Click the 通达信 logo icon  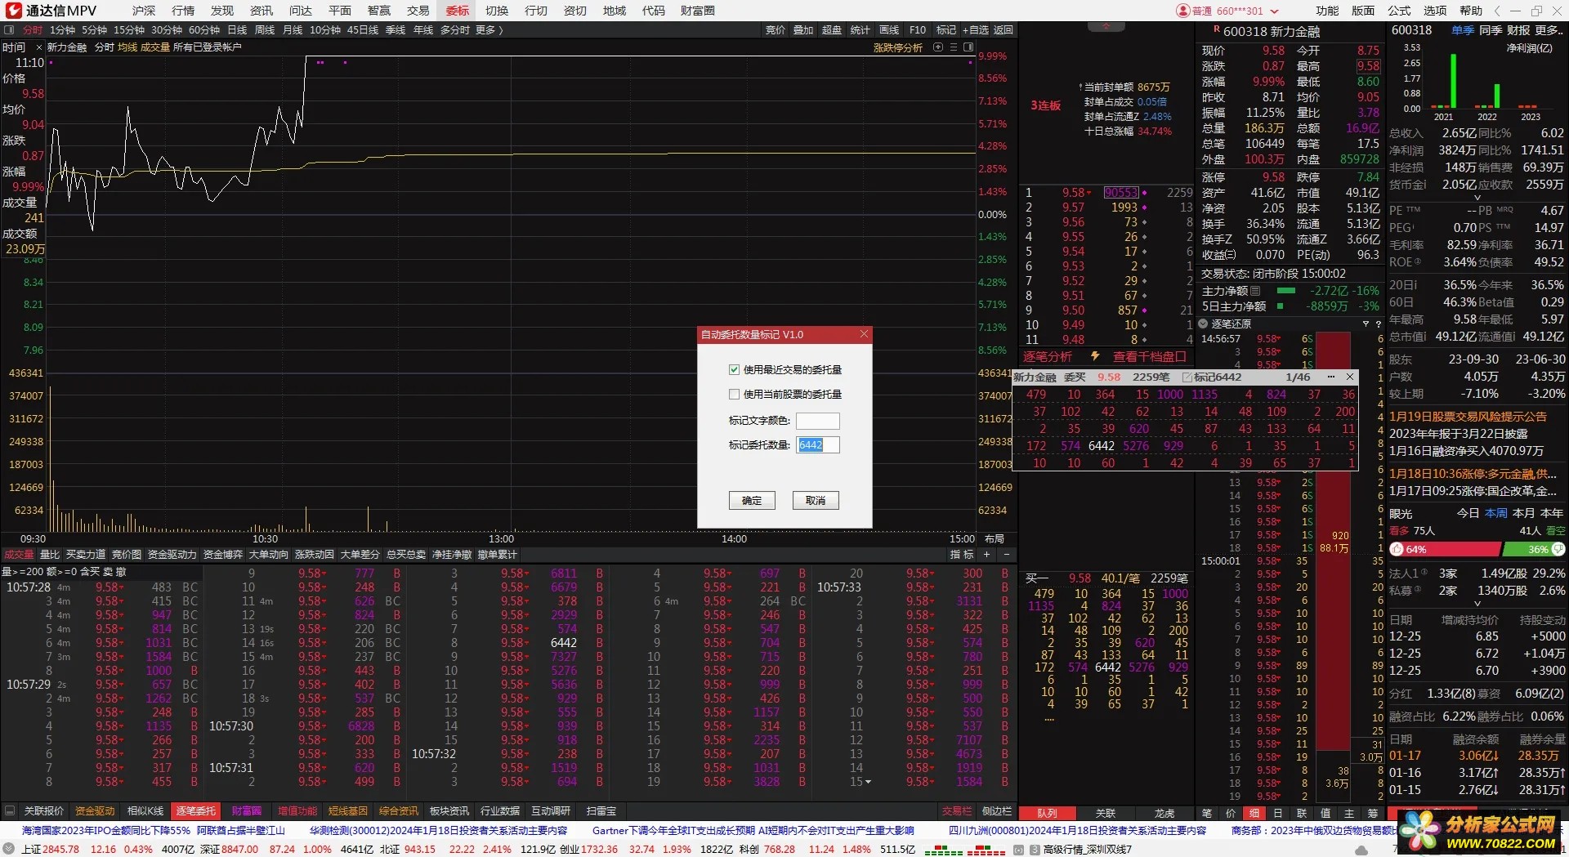[x=14, y=11]
